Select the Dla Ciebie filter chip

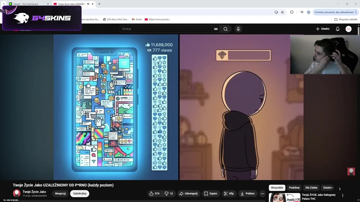pos(311,188)
